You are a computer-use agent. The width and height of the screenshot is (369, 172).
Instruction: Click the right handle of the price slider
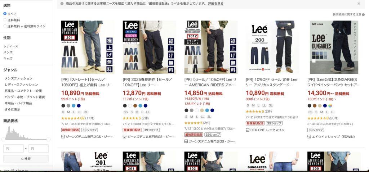[x=49, y=139]
